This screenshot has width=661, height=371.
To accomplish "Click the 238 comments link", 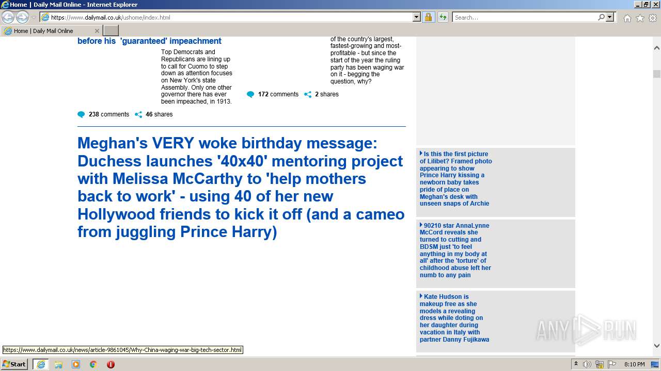I will click(x=109, y=114).
